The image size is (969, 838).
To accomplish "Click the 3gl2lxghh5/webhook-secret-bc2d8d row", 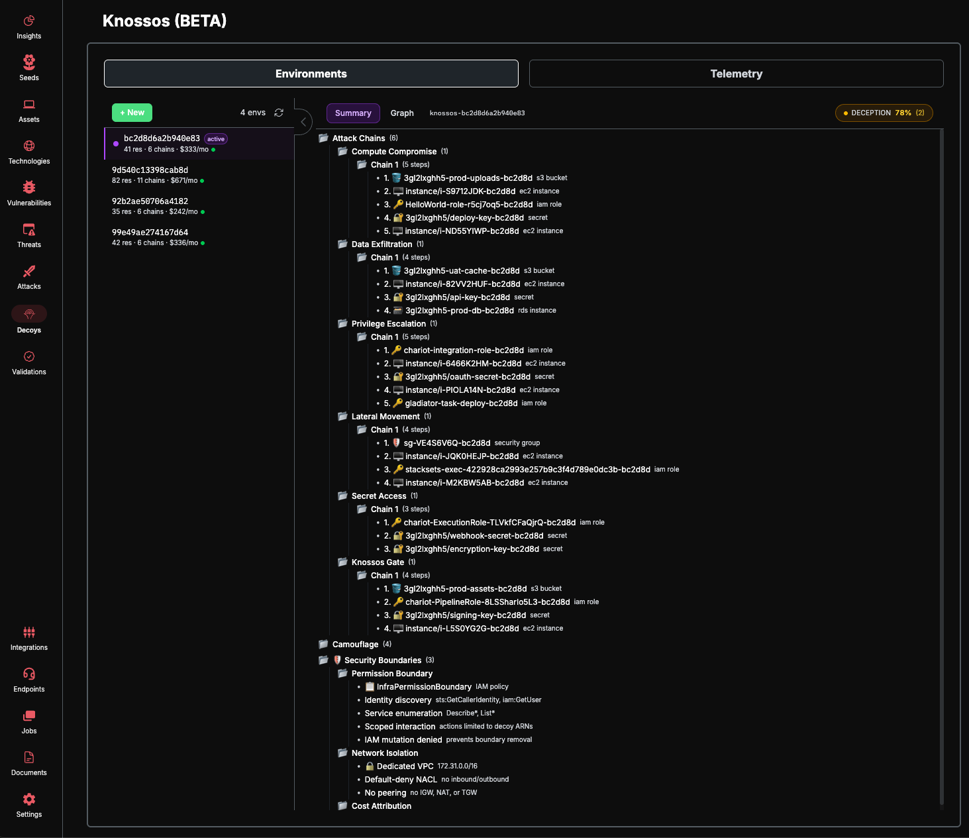I will pos(476,535).
